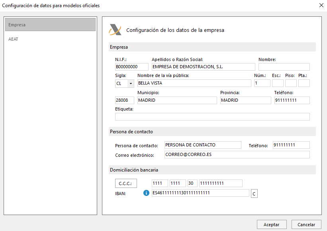This screenshot has height=231, width=327.
Task: Click the empty Nombre field
Action: coord(284,67)
